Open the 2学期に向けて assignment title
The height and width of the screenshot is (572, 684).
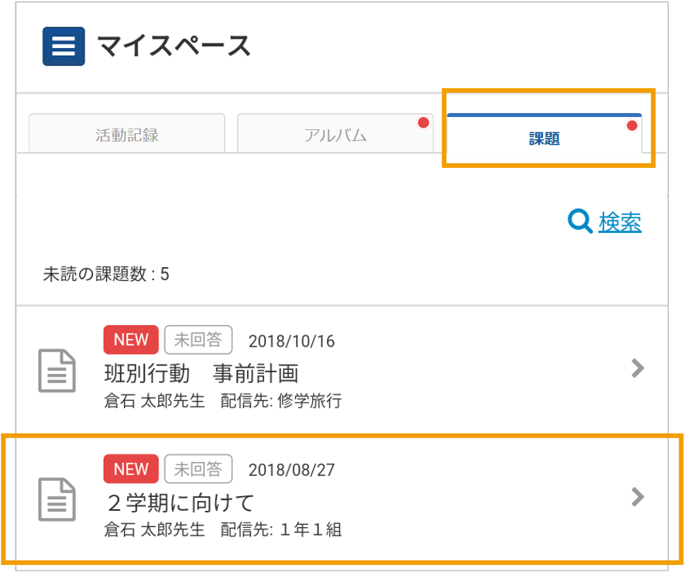pyautogui.click(x=180, y=502)
